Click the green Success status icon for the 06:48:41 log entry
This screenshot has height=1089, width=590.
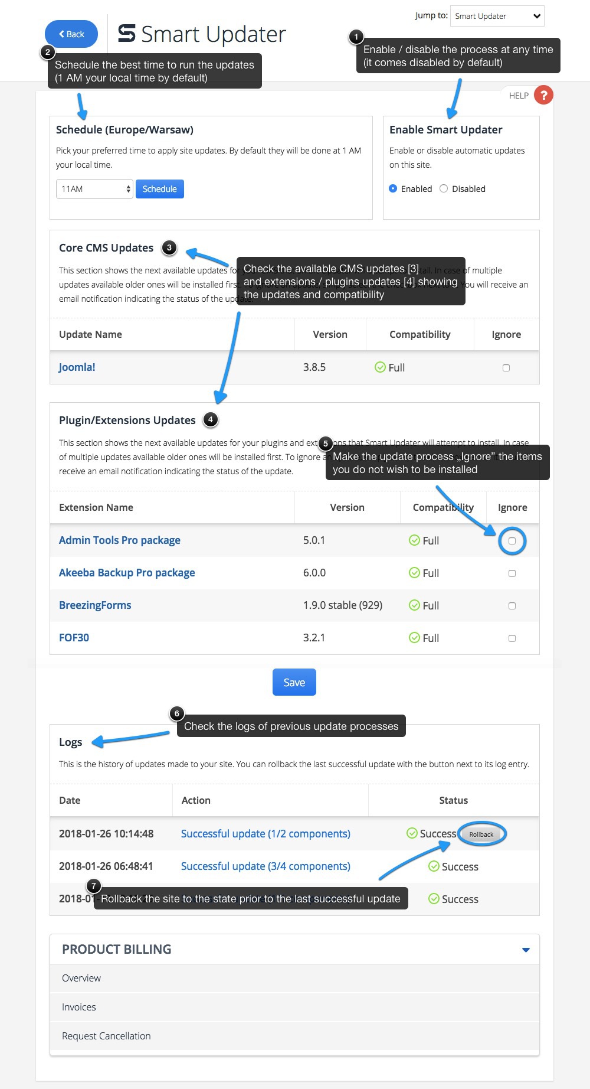[434, 866]
